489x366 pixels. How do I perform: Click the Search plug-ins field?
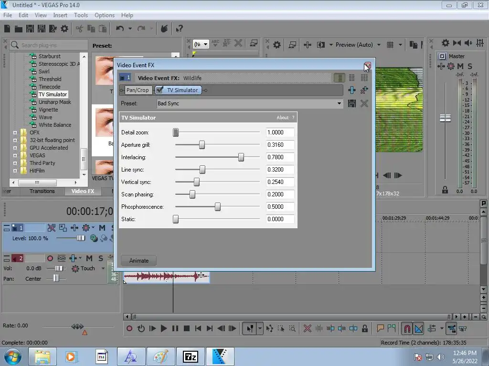49,45
